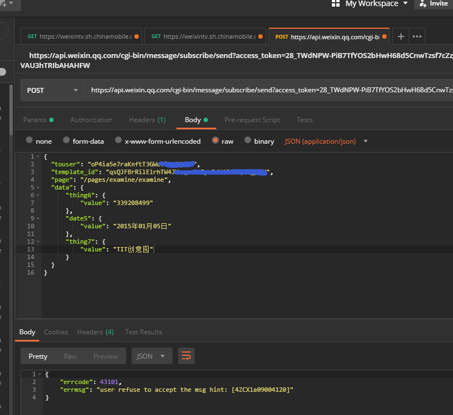Switch to the first GET weixintv tab

tap(81, 36)
